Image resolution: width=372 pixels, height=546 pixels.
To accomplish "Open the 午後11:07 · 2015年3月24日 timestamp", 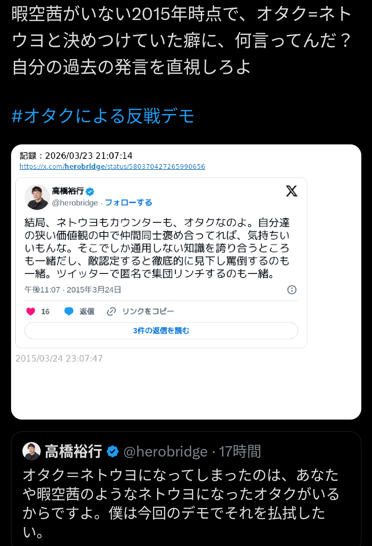I will 73,290.
